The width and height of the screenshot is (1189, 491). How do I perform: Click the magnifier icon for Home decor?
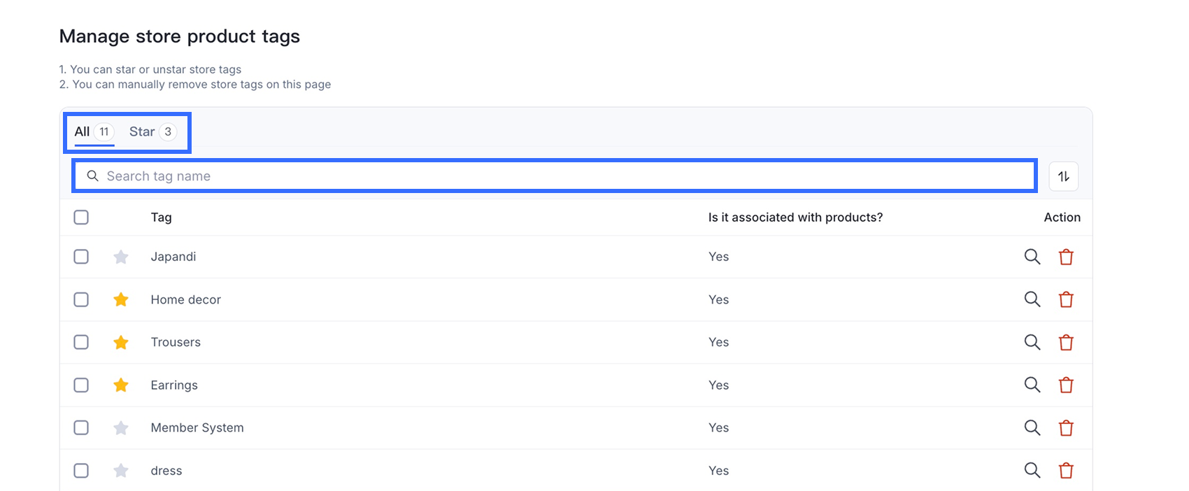tap(1032, 299)
